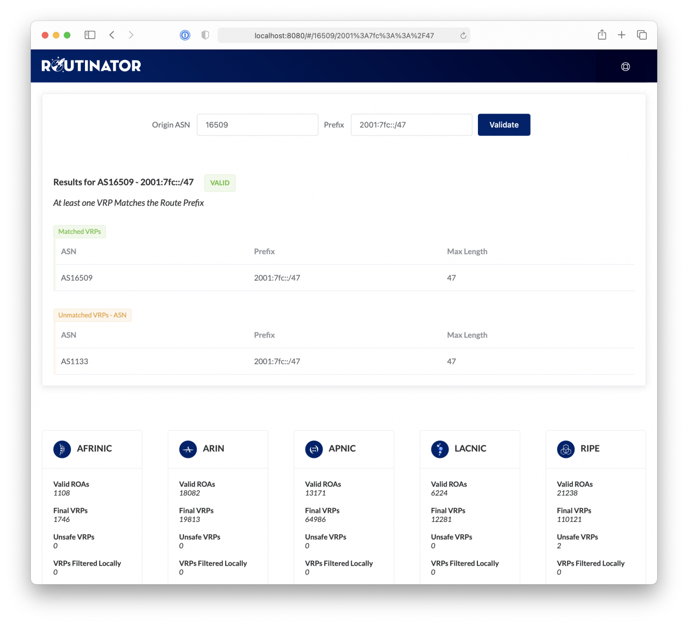The width and height of the screenshot is (688, 625).
Task: Click the Routinator logo
Action: pos(91,65)
